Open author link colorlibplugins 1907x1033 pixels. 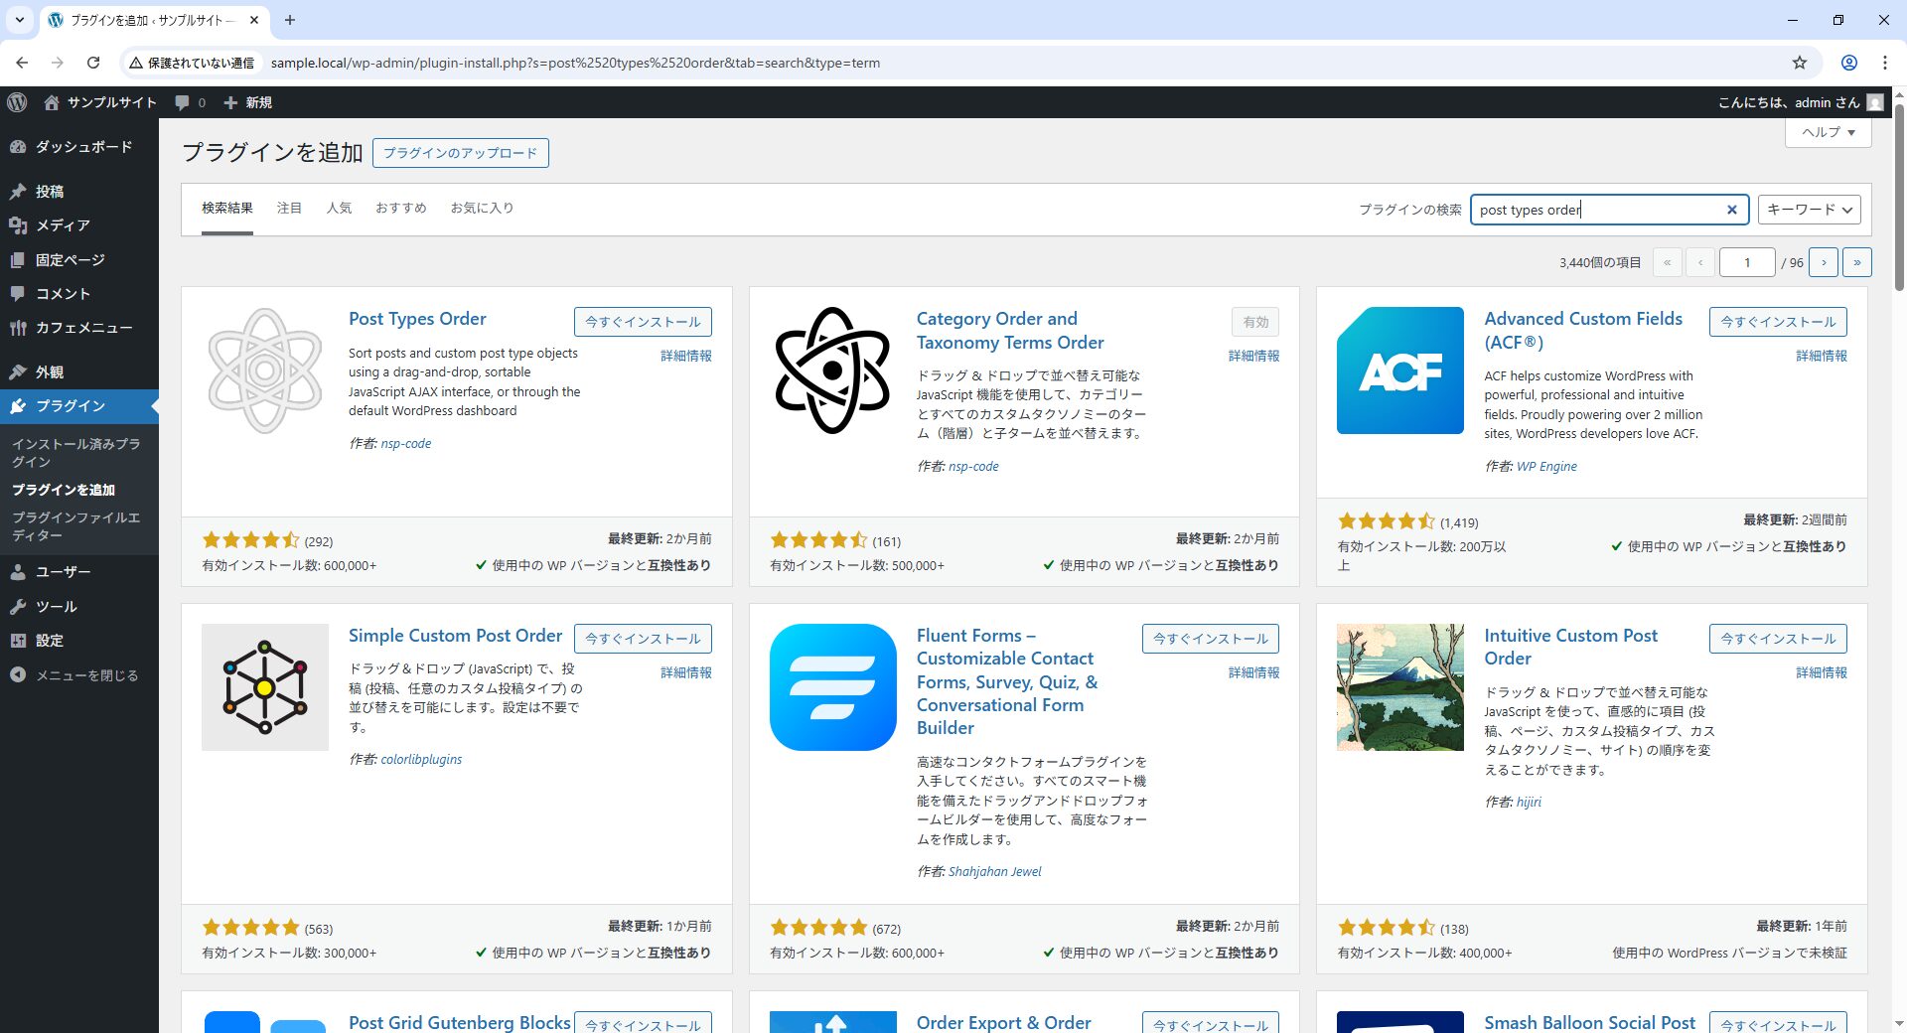coord(421,760)
